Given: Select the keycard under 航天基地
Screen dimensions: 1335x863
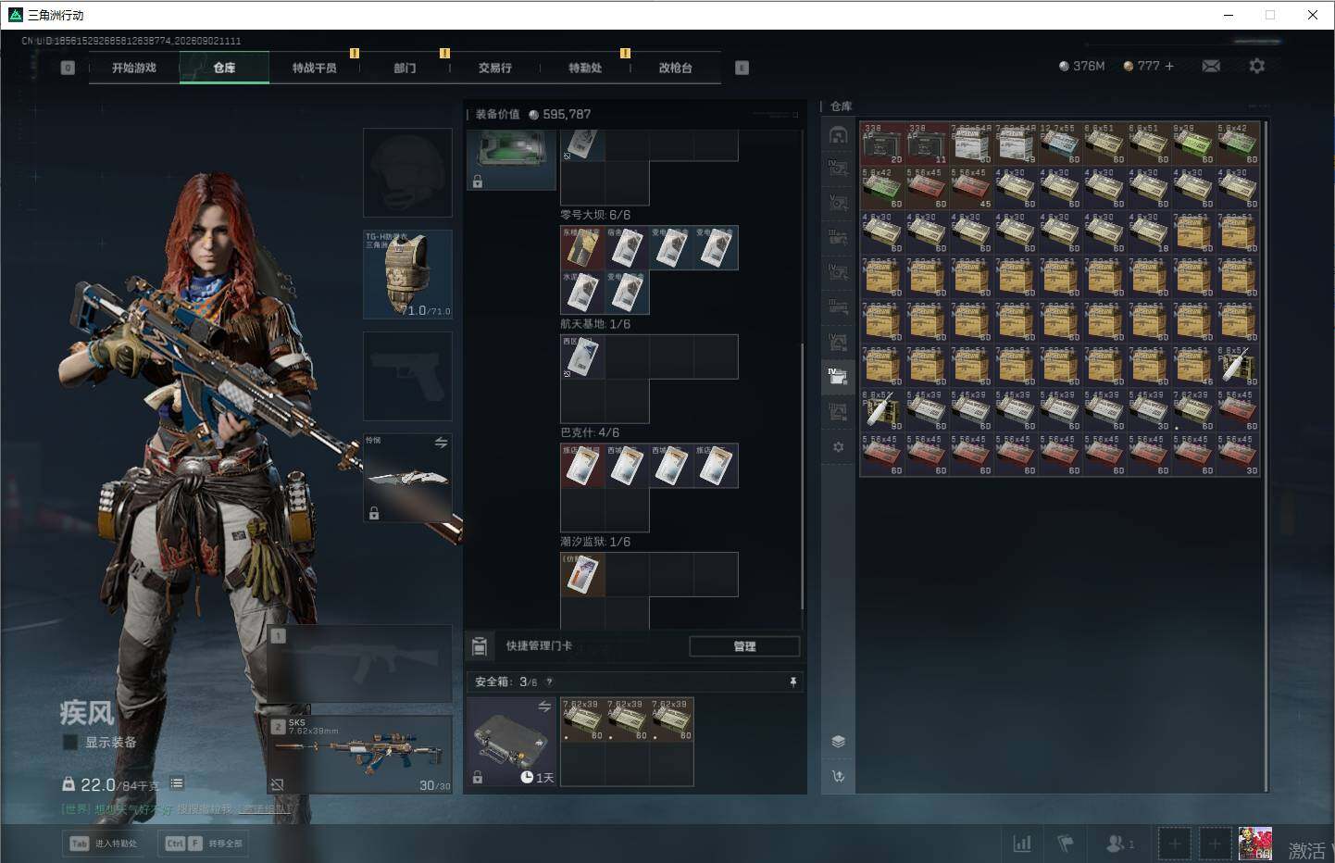Looking at the screenshot, I should pyautogui.click(x=582, y=357).
